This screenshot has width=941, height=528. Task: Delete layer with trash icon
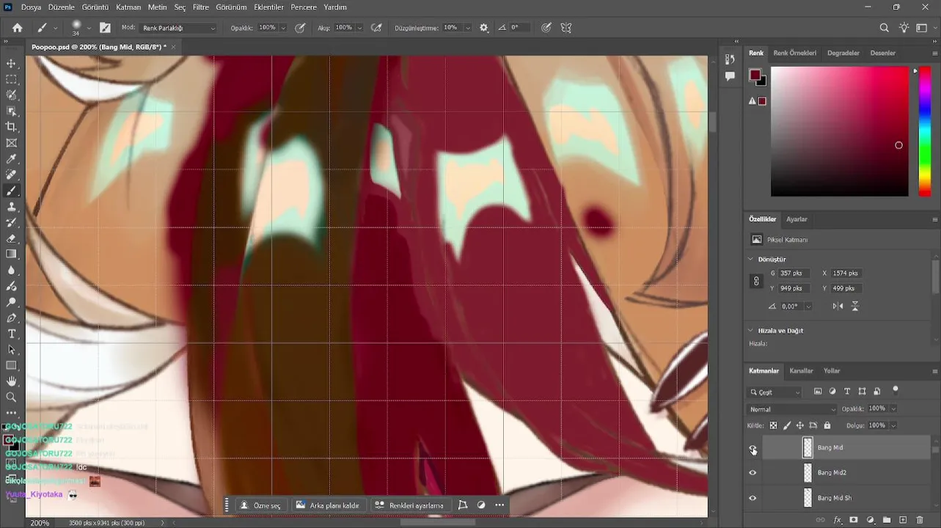(x=920, y=520)
